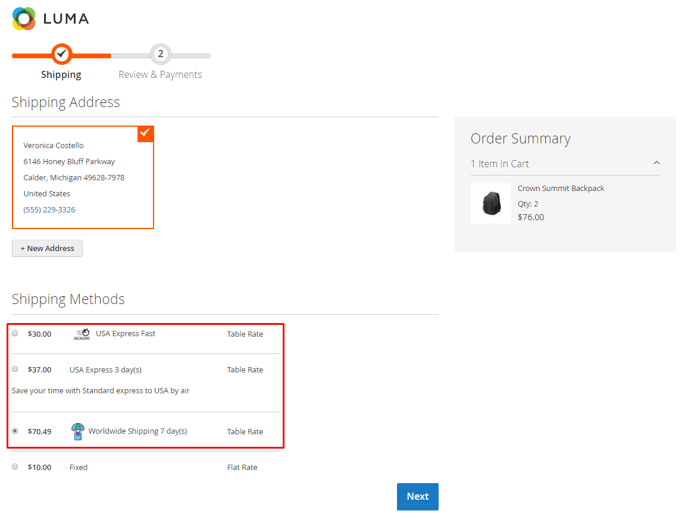
Task: Click the Worldwide Shipping parachute icon
Action: [x=78, y=431]
